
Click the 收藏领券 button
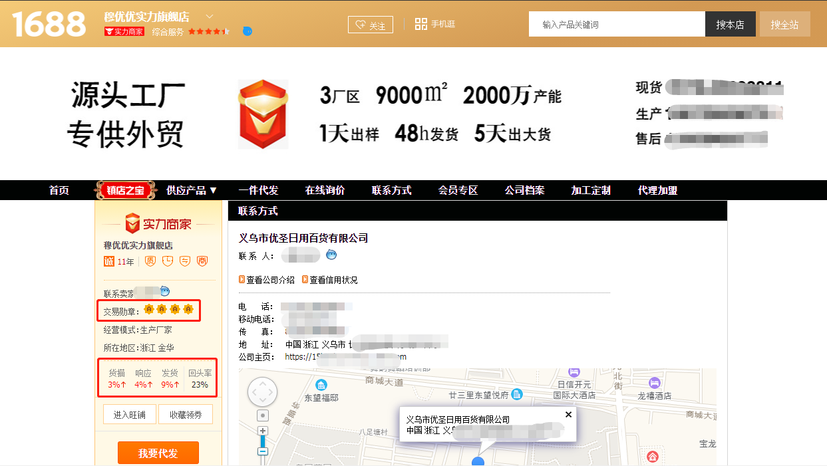[186, 414]
